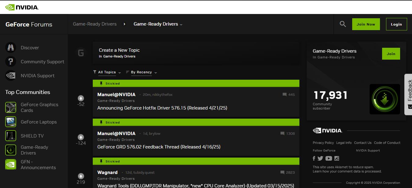Open GeForce Twitter page icon
This screenshot has height=188, width=412.
pyautogui.click(x=320, y=158)
